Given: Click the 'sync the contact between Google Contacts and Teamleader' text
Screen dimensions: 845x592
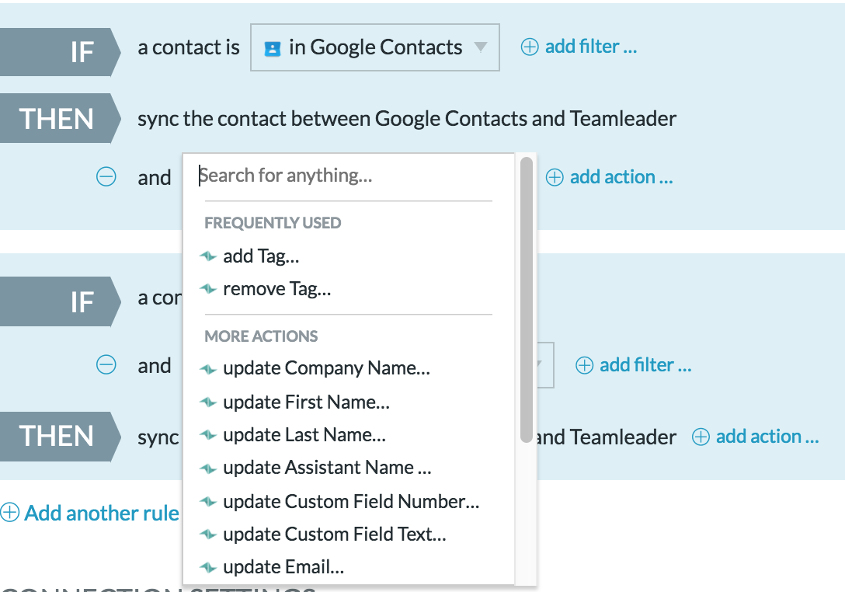Looking at the screenshot, I should [407, 119].
